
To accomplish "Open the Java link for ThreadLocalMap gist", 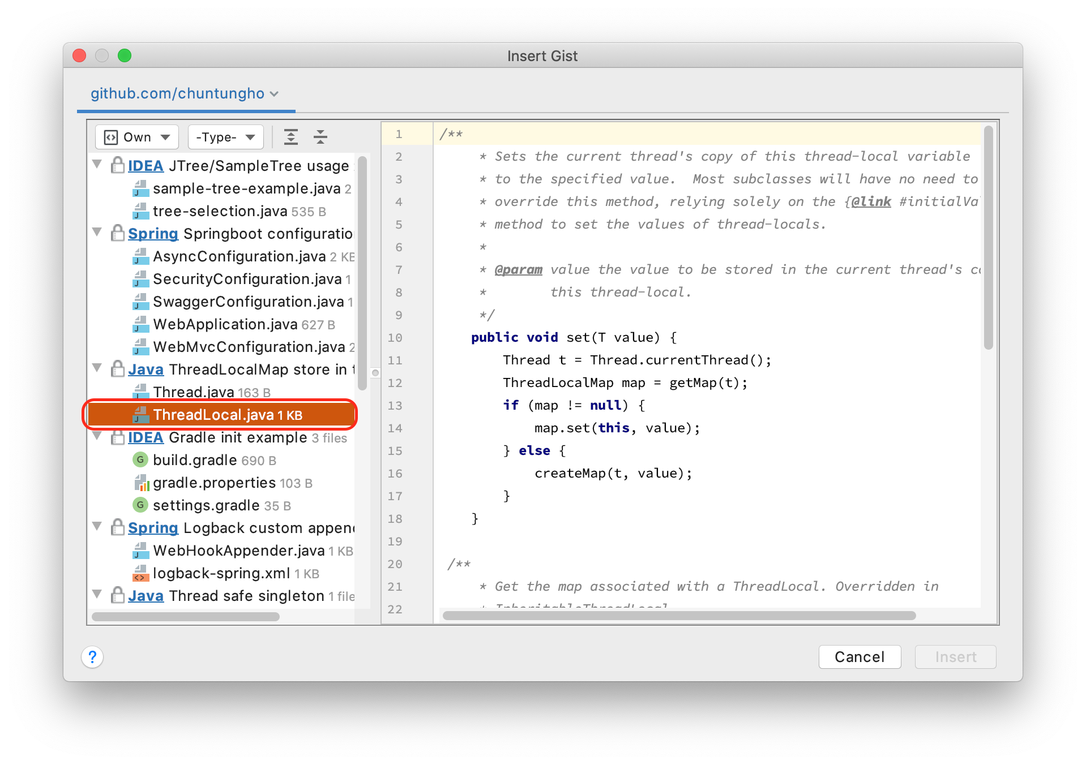I will point(146,369).
